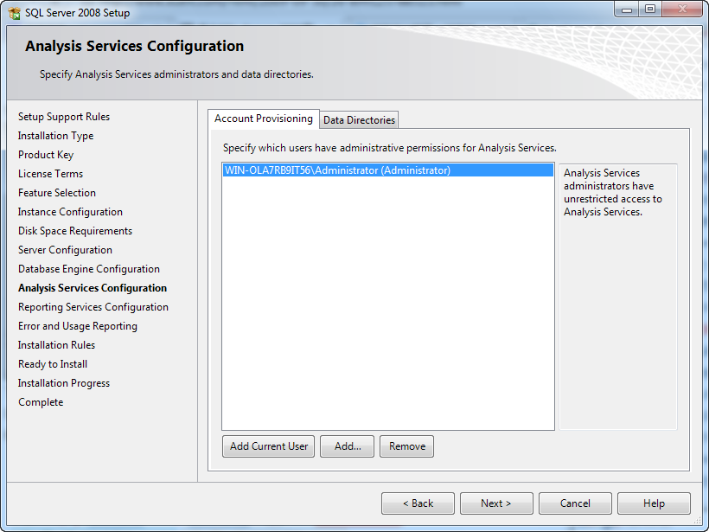This screenshot has width=709, height=532.
Task: Cancel the SQL Server installation
Action: pyautogui.click(x=575, y=503)
